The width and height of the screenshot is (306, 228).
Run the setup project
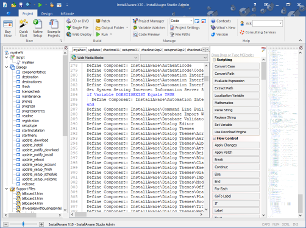point(102,34)
